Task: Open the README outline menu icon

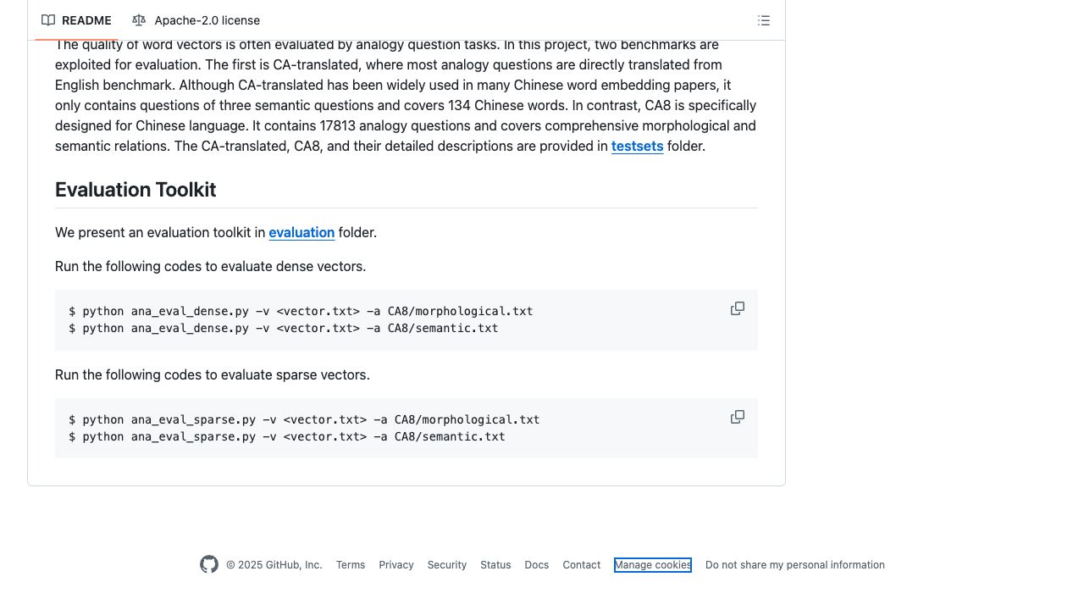Action: [x=764, y=20]
